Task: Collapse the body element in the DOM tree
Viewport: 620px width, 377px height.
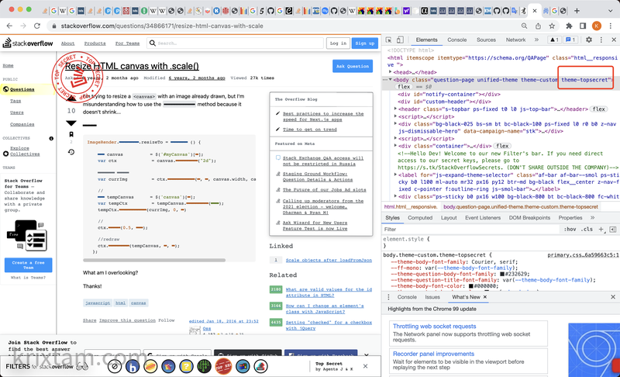Action: coord(390,80)
